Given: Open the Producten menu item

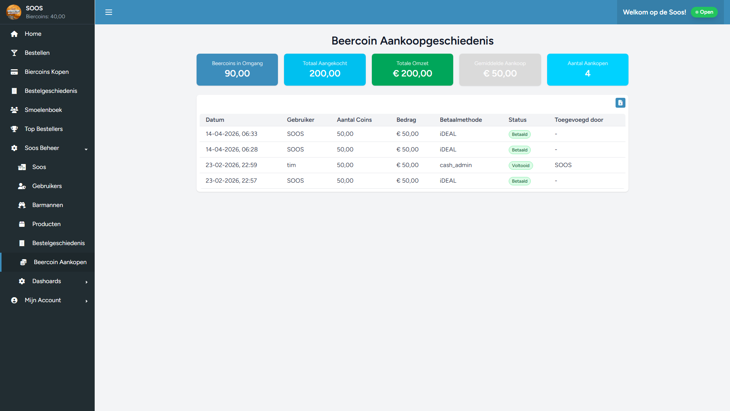Looking at the screenshot, I should tap(46, 224).
